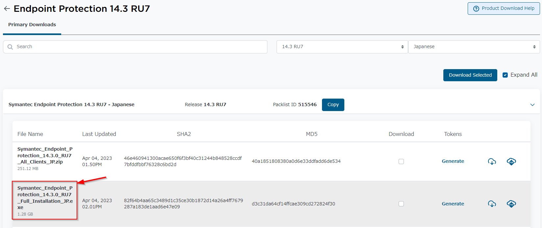Check the download box for All_Clients_JP.zip

tap(401, 161)
